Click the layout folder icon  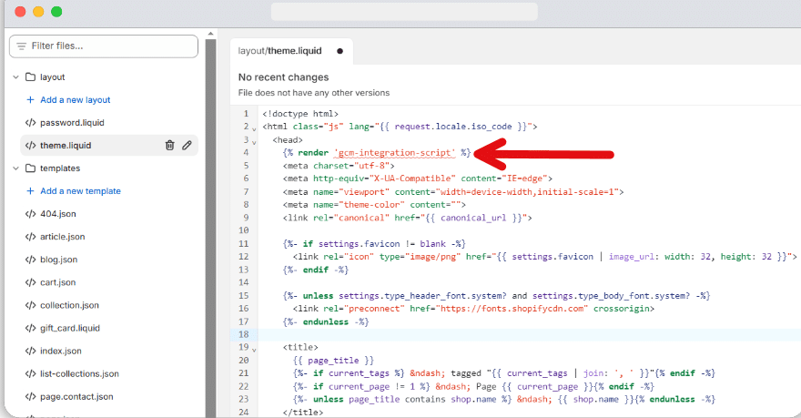tap(30, 77)
